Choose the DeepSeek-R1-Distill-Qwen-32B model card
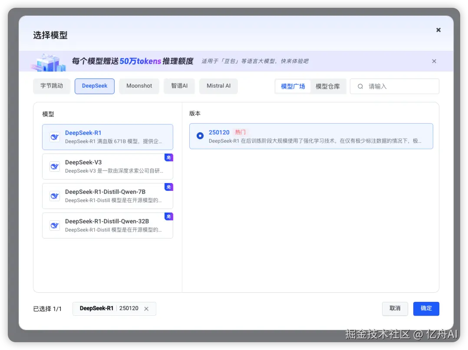Viewport: 468px width, 350px height. (x=108, y=226)
